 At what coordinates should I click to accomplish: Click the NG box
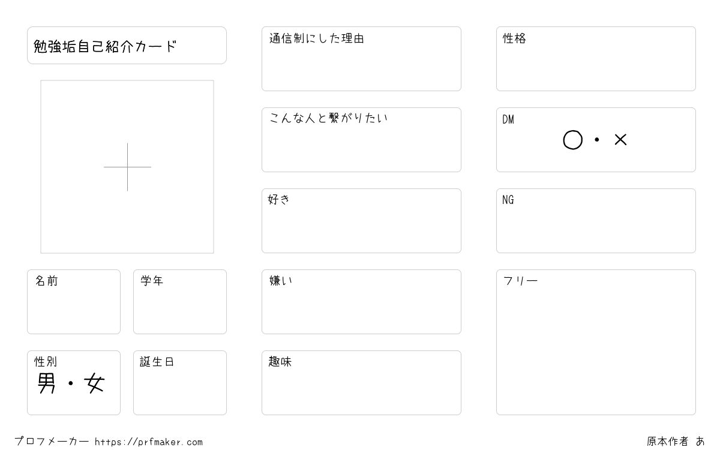click(x=596, y=221)
